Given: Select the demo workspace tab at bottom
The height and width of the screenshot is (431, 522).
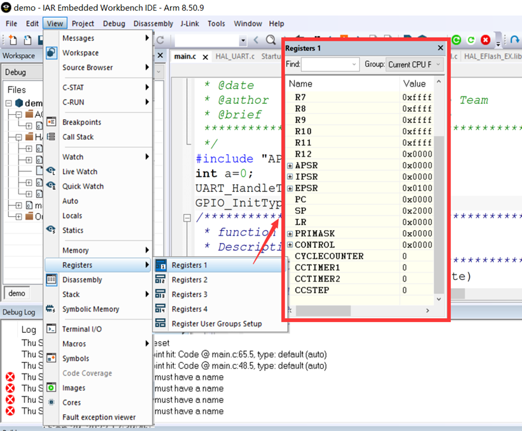Looking at the screenshot, I should coord(17,293).
